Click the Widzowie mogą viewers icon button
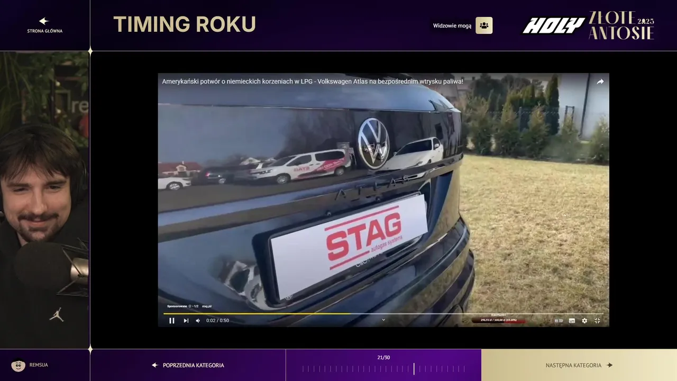The image size is (677, 381). point(484,25)
